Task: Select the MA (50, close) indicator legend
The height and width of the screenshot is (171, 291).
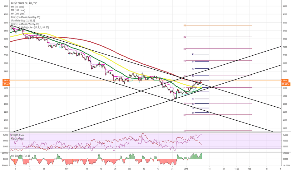Action: pyautogui.click(x=17, y=7)
